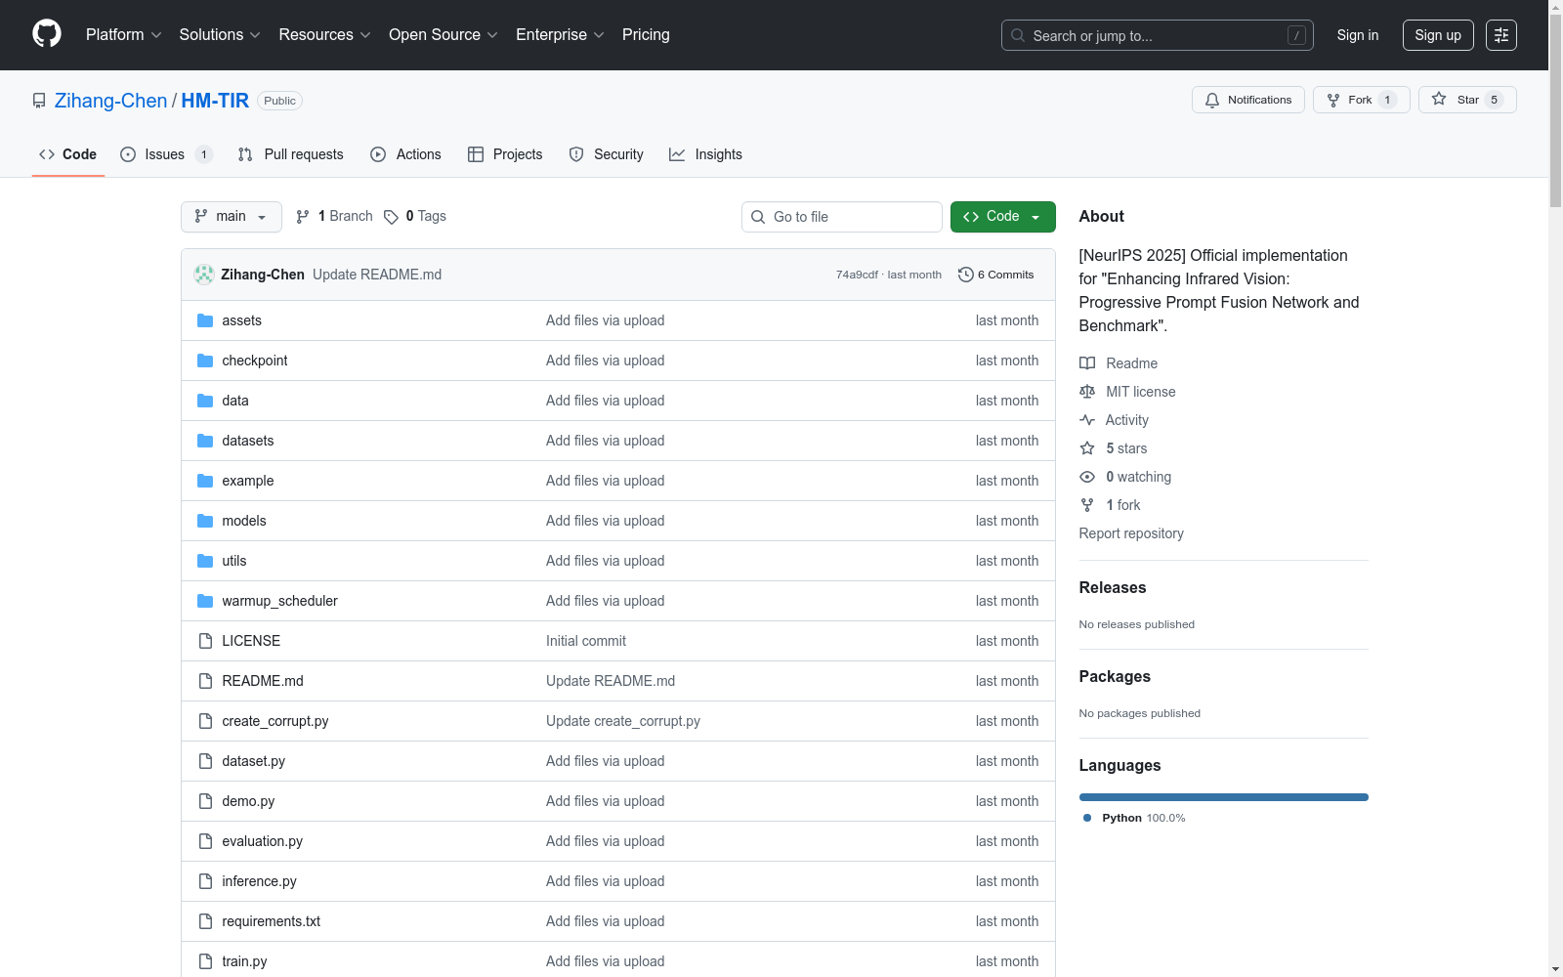Expand the Solutions menu
This screenshot has height=977, width=1563.
point(220,35)
